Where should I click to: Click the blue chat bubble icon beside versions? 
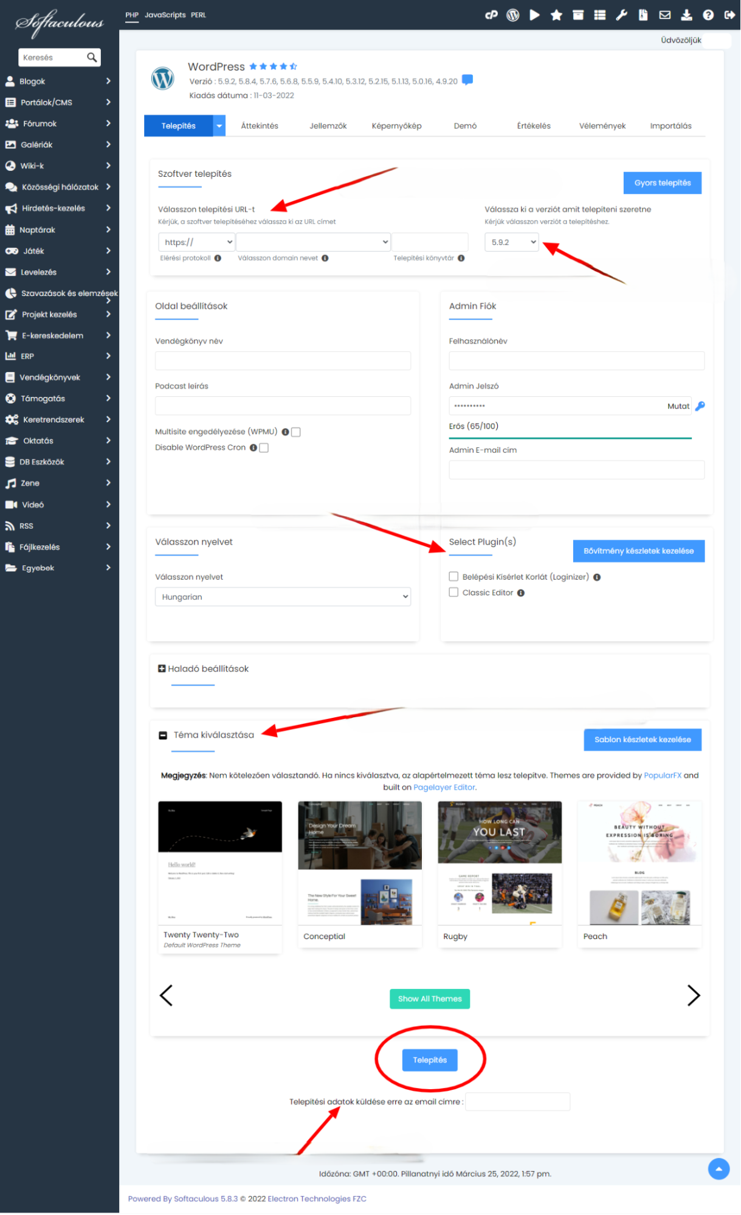click(467, 80)
